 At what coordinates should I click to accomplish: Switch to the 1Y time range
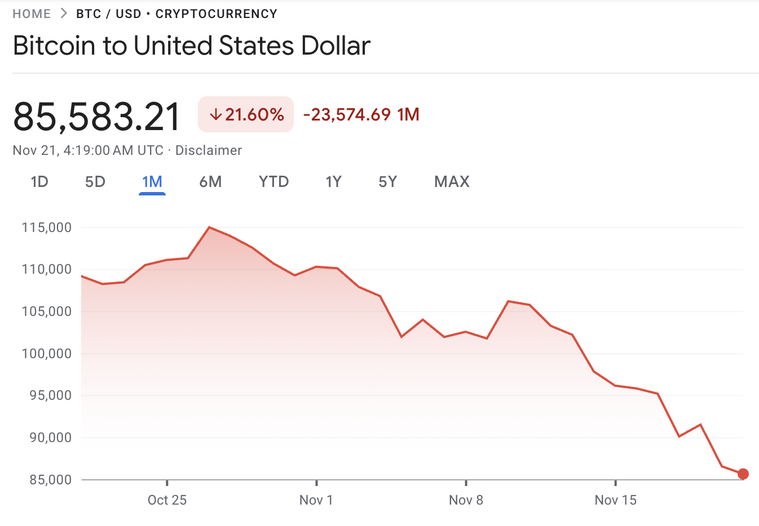pos(333,181)
